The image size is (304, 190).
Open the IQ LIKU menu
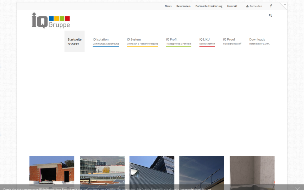(x=207, y=42)
